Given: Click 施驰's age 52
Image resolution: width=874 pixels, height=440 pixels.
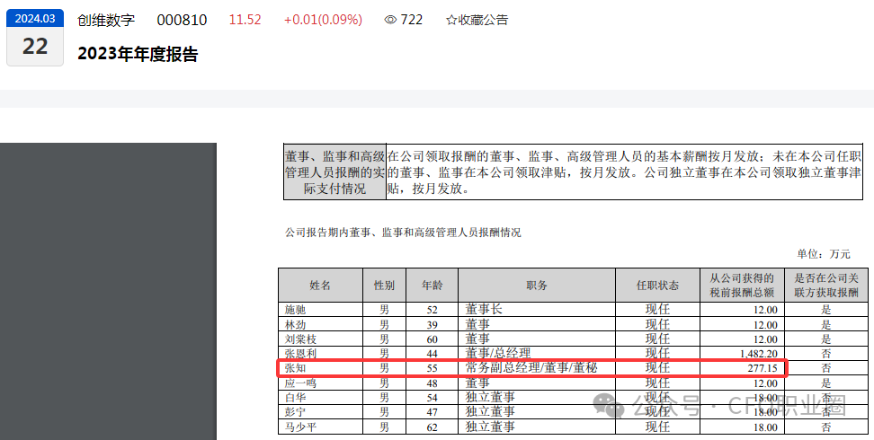Looking at the screenshot, I should tap(432, 310).
